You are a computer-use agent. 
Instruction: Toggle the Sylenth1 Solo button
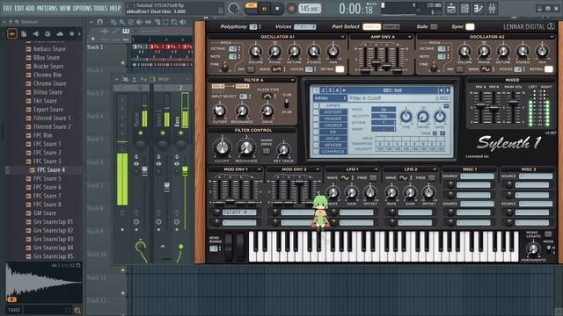tap(434, 26)
